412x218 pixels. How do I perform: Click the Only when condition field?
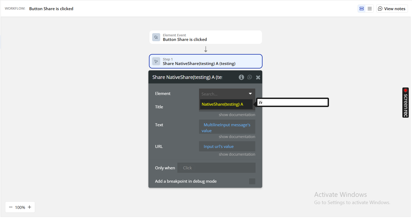[216, 168]
